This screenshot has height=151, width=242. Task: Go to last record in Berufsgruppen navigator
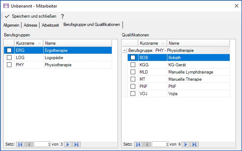click(76, 145)
